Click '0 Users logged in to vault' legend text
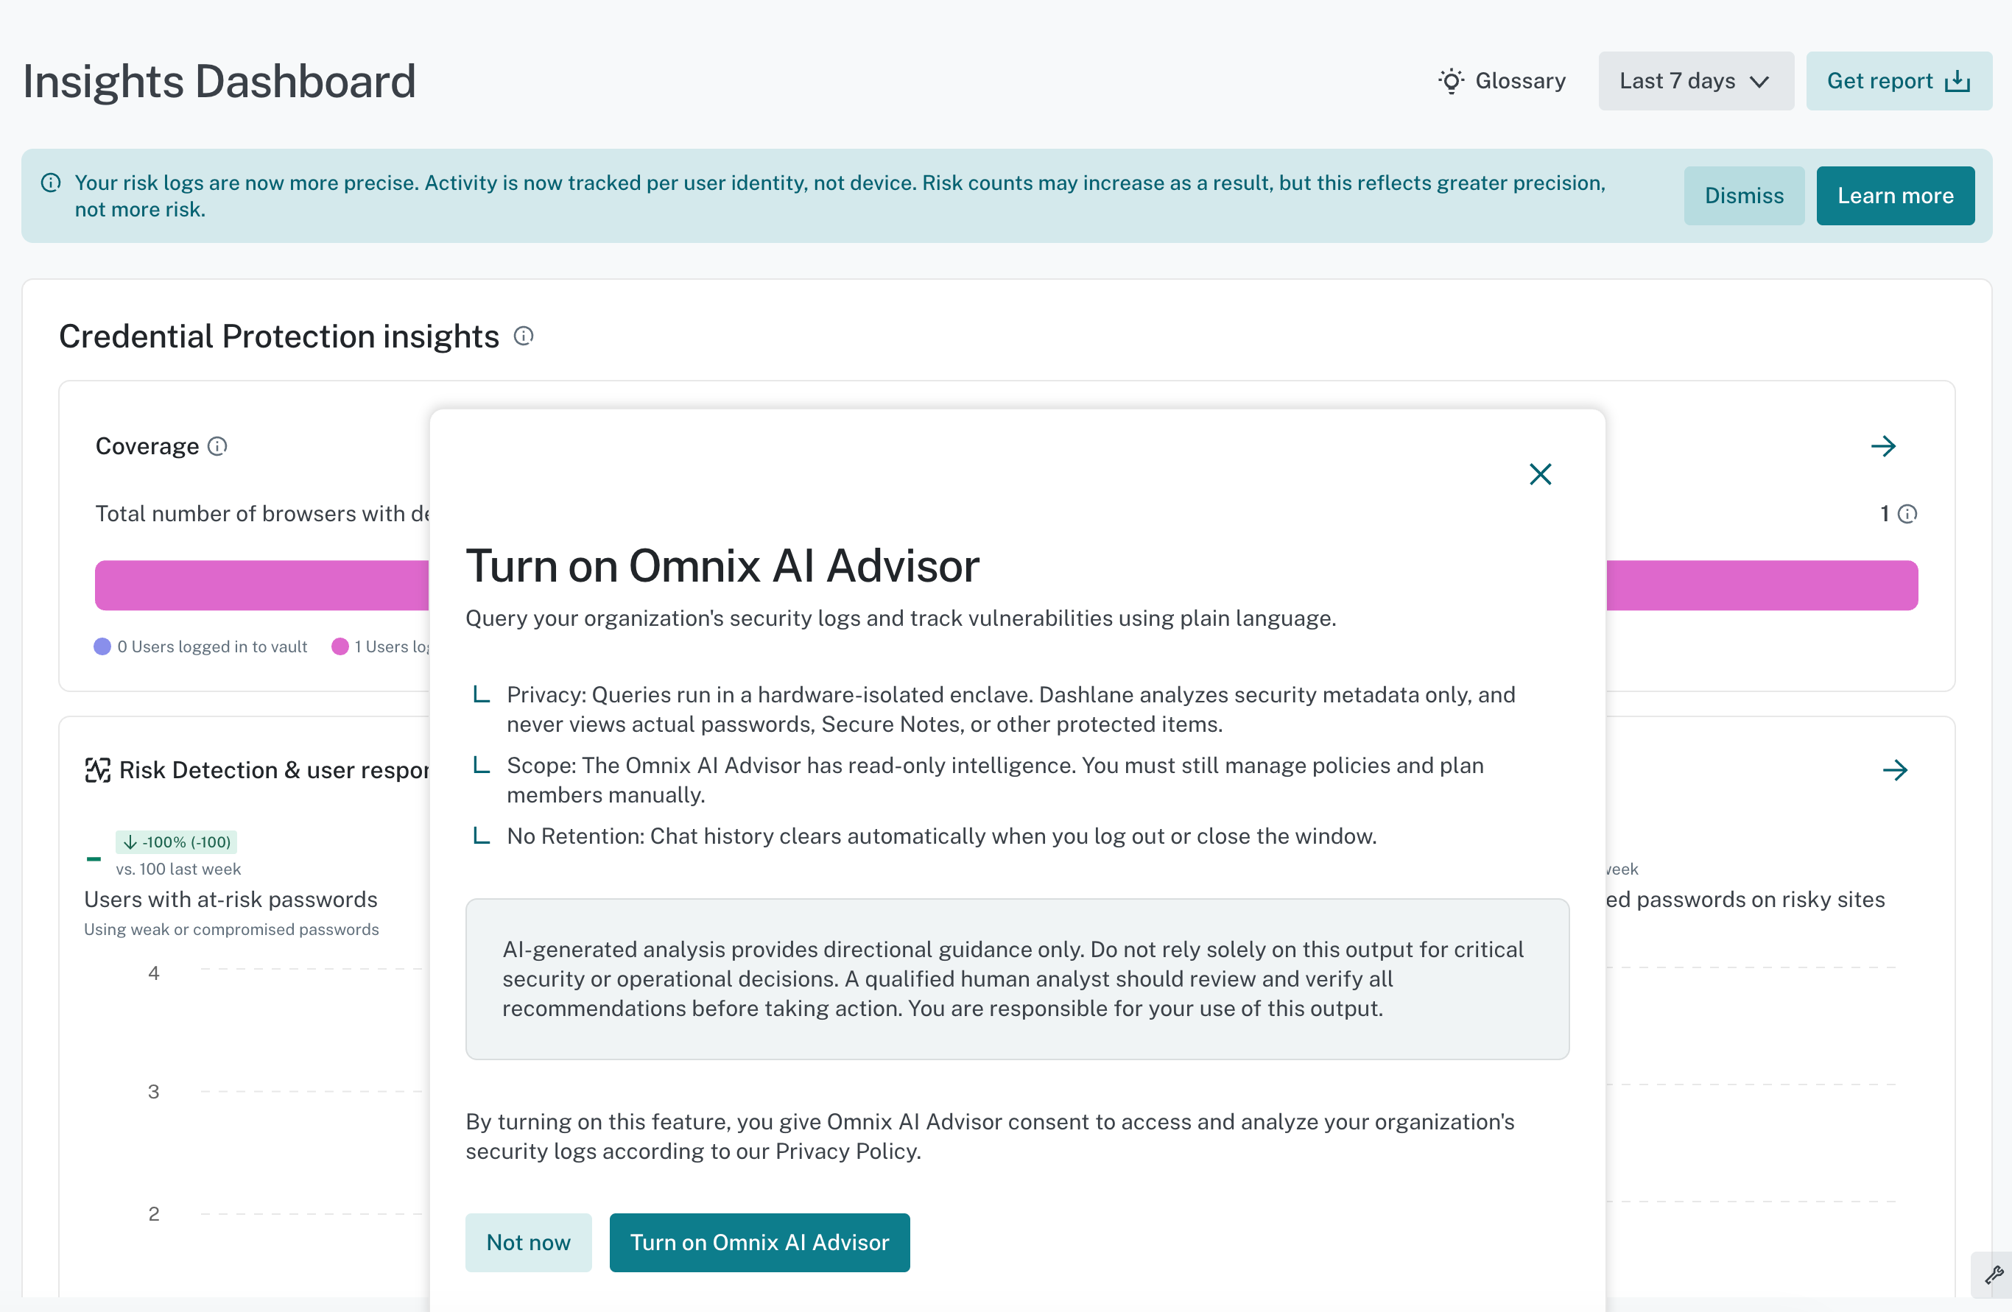Viewport: 2012px width, 1312px height. click(212, 646)
